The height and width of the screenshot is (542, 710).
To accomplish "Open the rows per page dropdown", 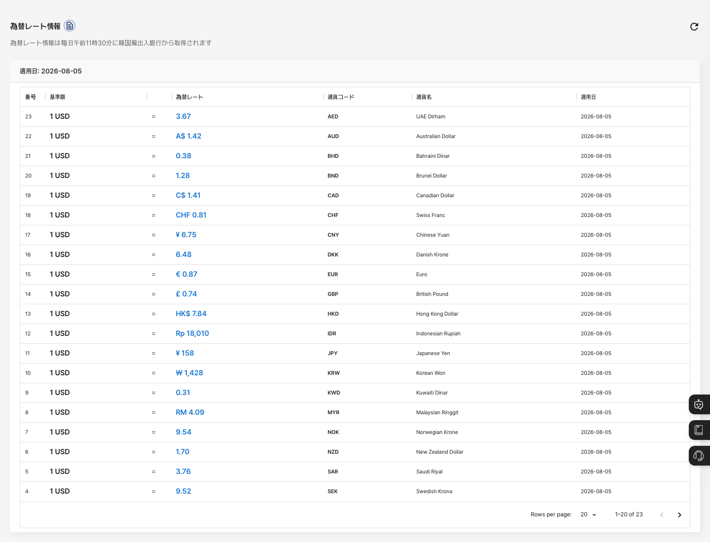I will [x=588, y=514].
